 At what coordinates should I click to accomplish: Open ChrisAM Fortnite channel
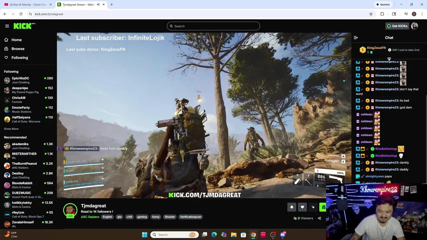point(28,100)
